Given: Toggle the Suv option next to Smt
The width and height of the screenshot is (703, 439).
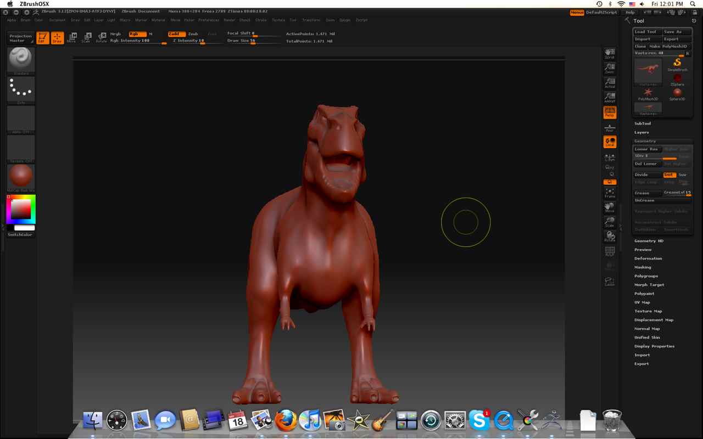Looking at the screenshot, I should tap(684, 175).
